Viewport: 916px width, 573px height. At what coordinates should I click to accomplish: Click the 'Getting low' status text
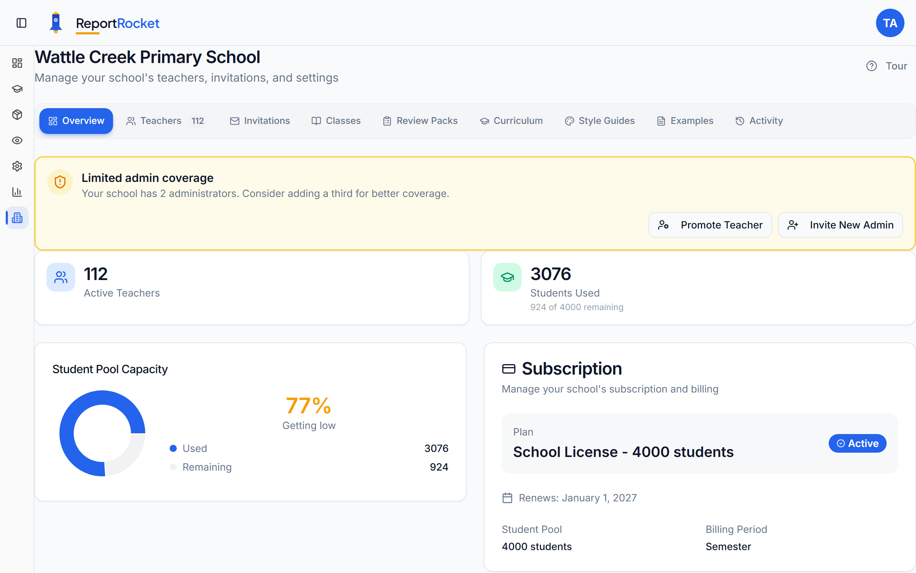(308, 425)
